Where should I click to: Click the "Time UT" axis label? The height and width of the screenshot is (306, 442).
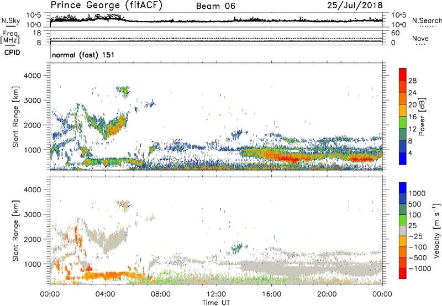pos(216,303)
